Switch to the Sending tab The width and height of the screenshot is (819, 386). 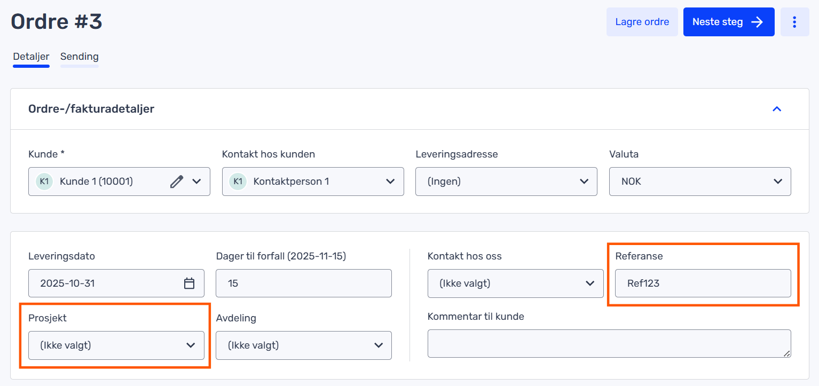pos(79,57)
